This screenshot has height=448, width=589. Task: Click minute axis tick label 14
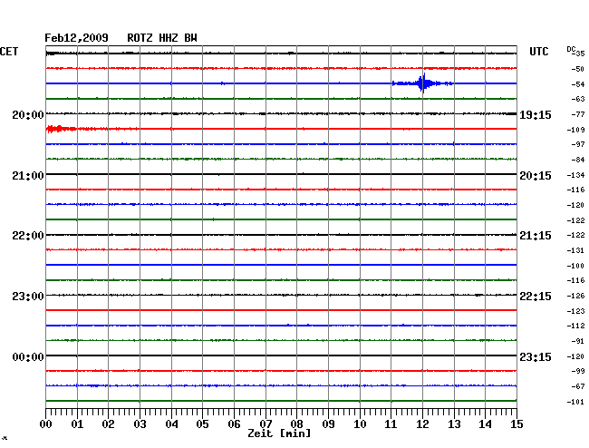(486, 424)
